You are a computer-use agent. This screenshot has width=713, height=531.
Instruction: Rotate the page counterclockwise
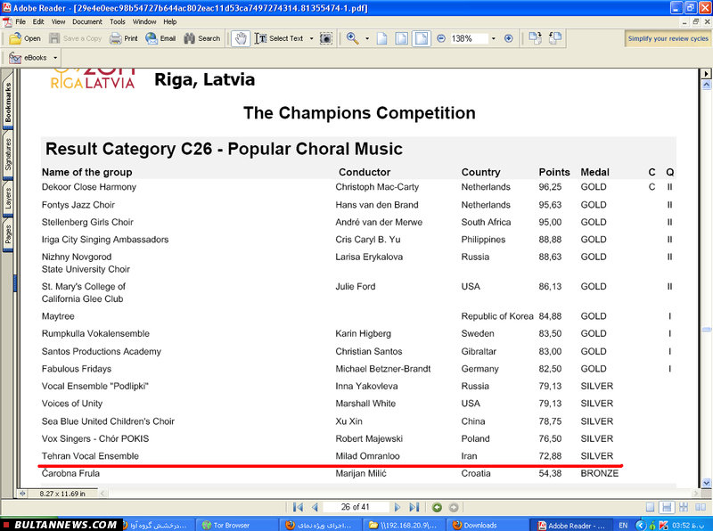click(555, 38)
